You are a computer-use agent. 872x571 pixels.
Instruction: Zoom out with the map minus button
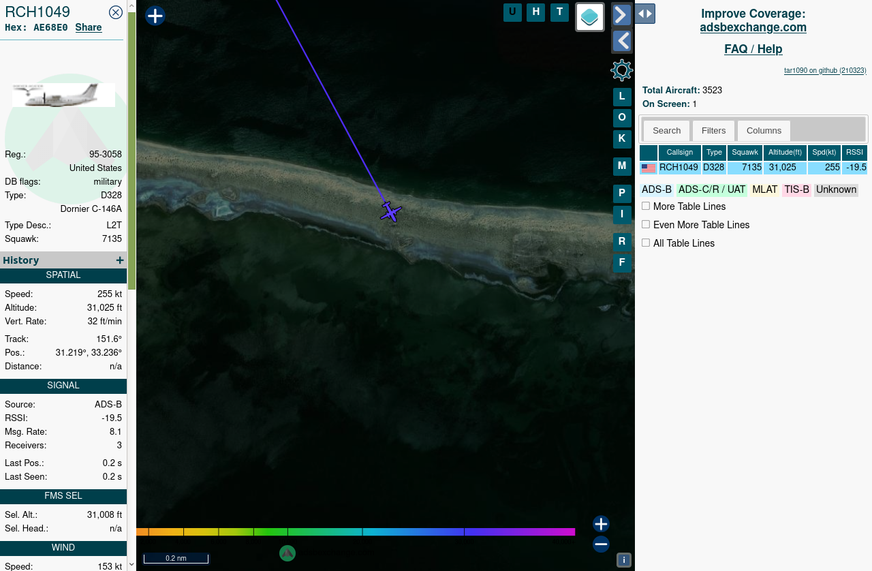pos(601,544)
